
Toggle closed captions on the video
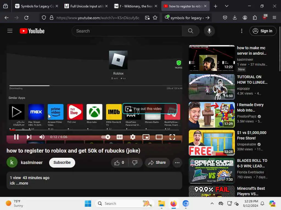tap(120, 137)
